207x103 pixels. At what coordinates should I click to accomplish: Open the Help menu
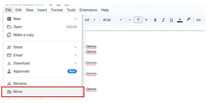(x=105, y=10)
